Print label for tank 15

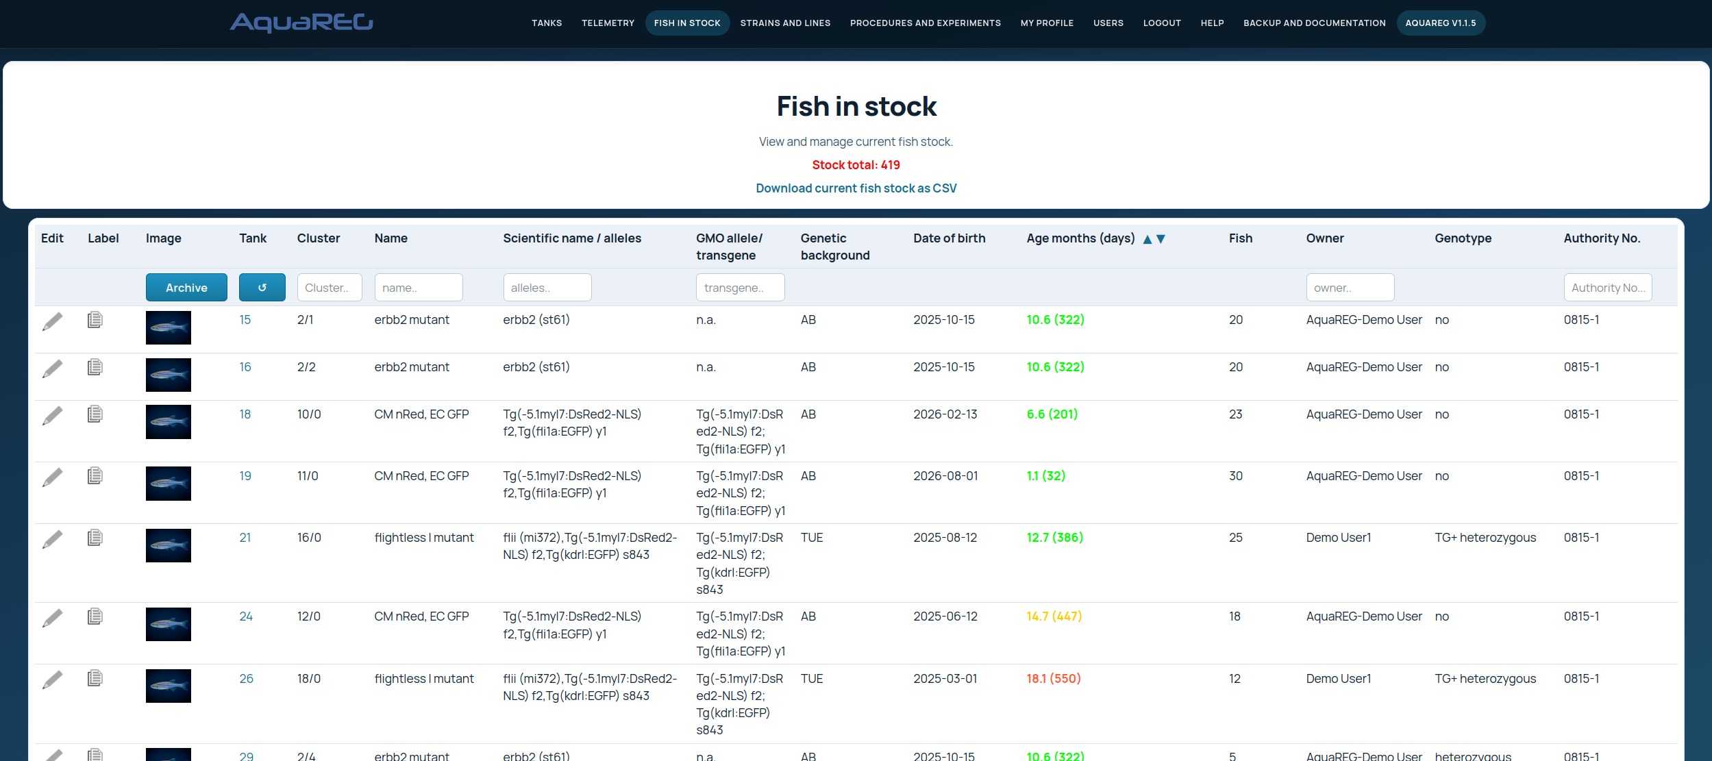[x=95, y=320]
